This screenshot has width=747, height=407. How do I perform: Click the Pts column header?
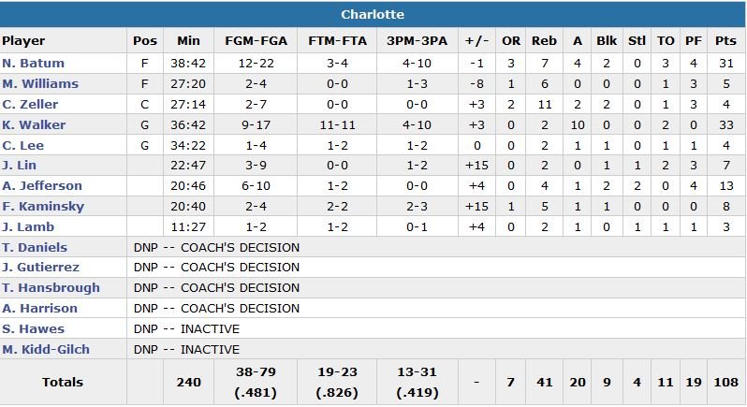tap(725, 41)
